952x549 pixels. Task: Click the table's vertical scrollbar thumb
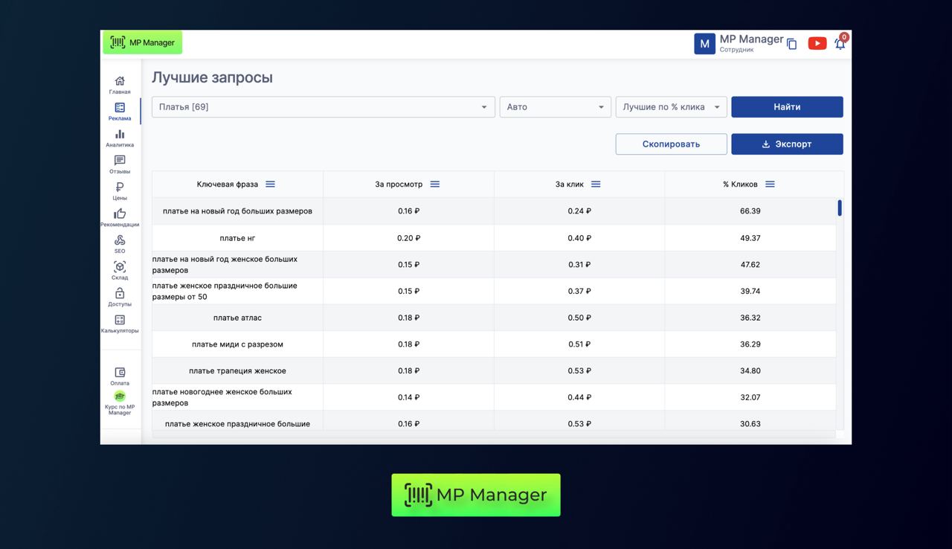pos(840,208)
